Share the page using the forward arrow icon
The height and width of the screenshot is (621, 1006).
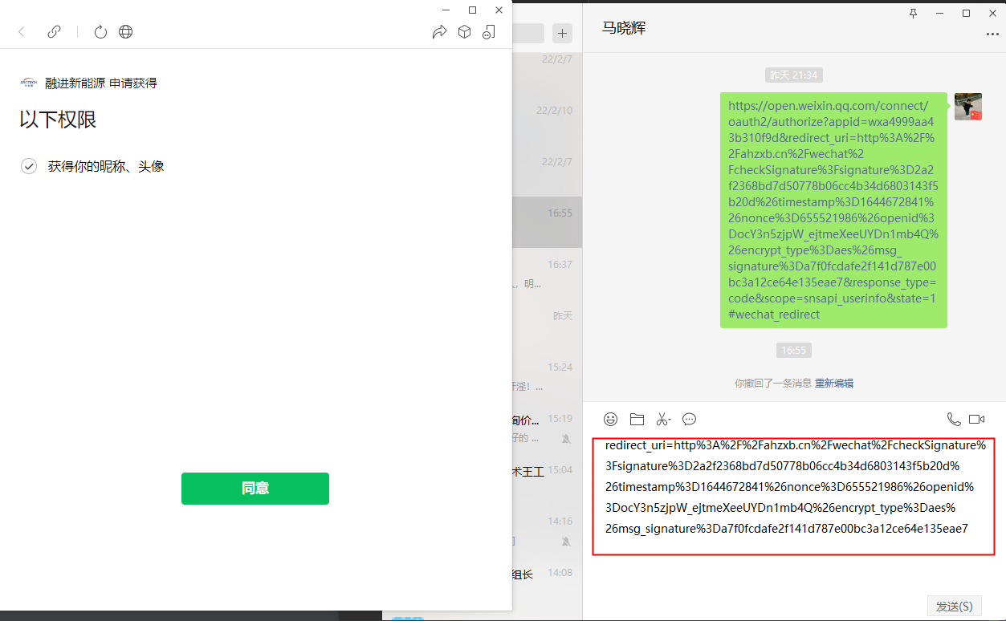(439, 32)
